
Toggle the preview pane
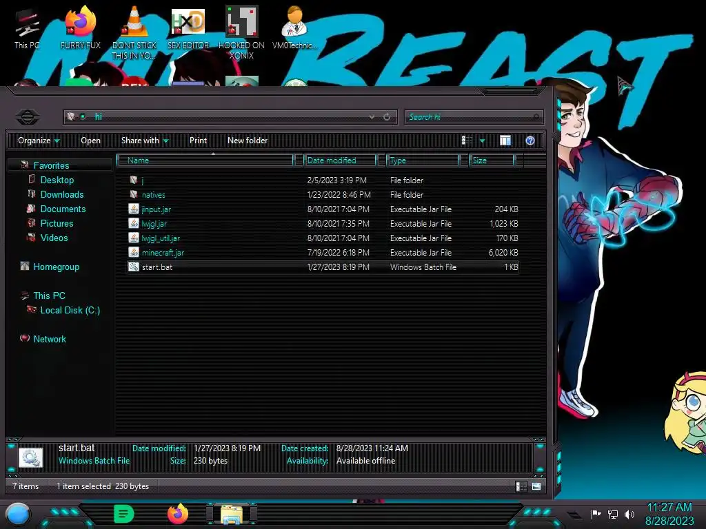click(x=505, y=141)
